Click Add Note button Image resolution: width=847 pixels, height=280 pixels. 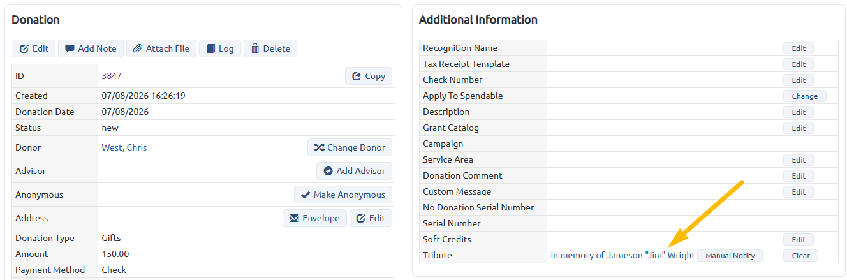(x=91, y=48)
